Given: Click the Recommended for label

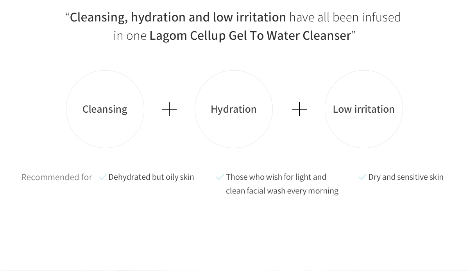Looking at the screenshot, I should tap(57, 177).
